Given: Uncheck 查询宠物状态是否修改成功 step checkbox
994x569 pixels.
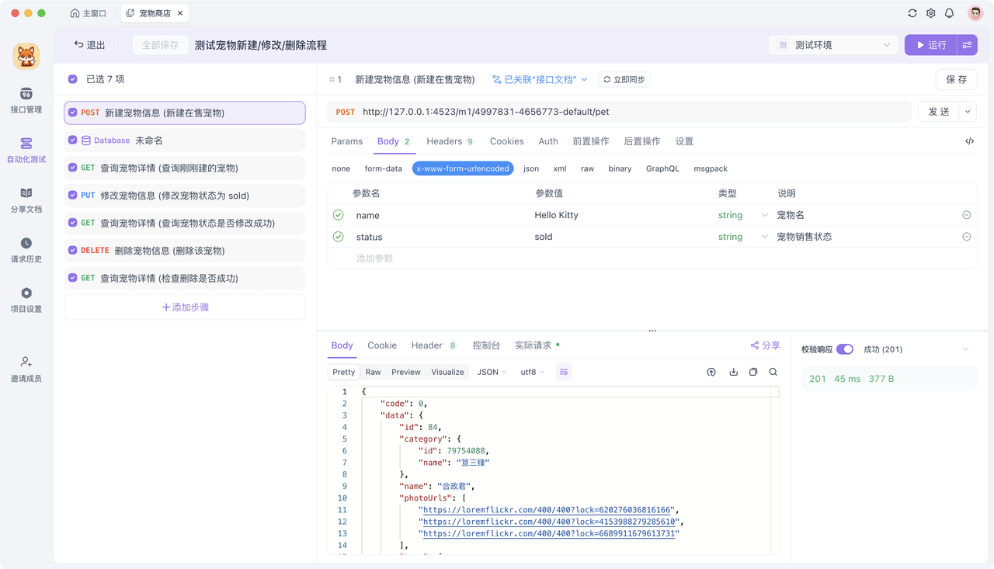Looking at the screenshot, I should click(73, 223).
